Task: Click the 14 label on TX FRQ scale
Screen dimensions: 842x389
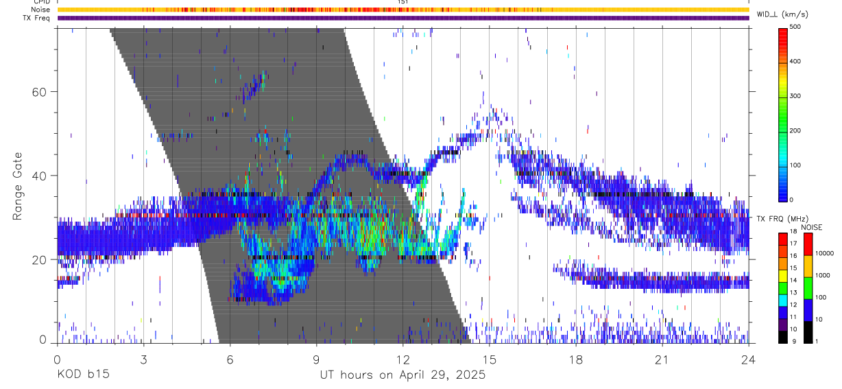Action: (793, 281)
